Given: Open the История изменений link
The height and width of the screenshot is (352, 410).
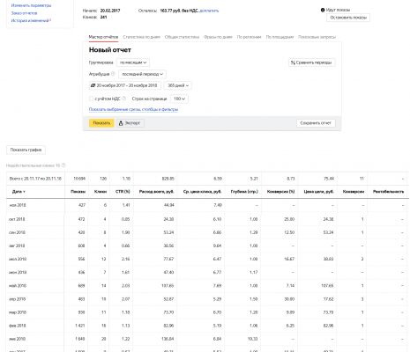Looking at the screenshot, I should point(30,20).
